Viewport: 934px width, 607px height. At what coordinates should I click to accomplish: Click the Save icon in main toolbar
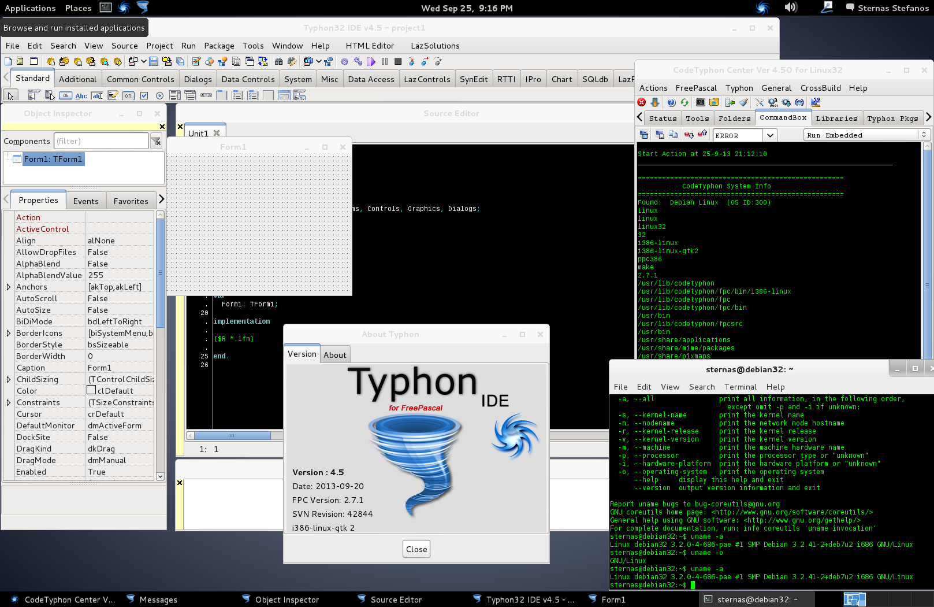(x=154, y=61)
